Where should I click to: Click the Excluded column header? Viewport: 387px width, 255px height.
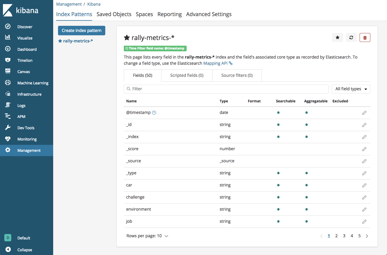pyautogui.click(x=340, y=101)
